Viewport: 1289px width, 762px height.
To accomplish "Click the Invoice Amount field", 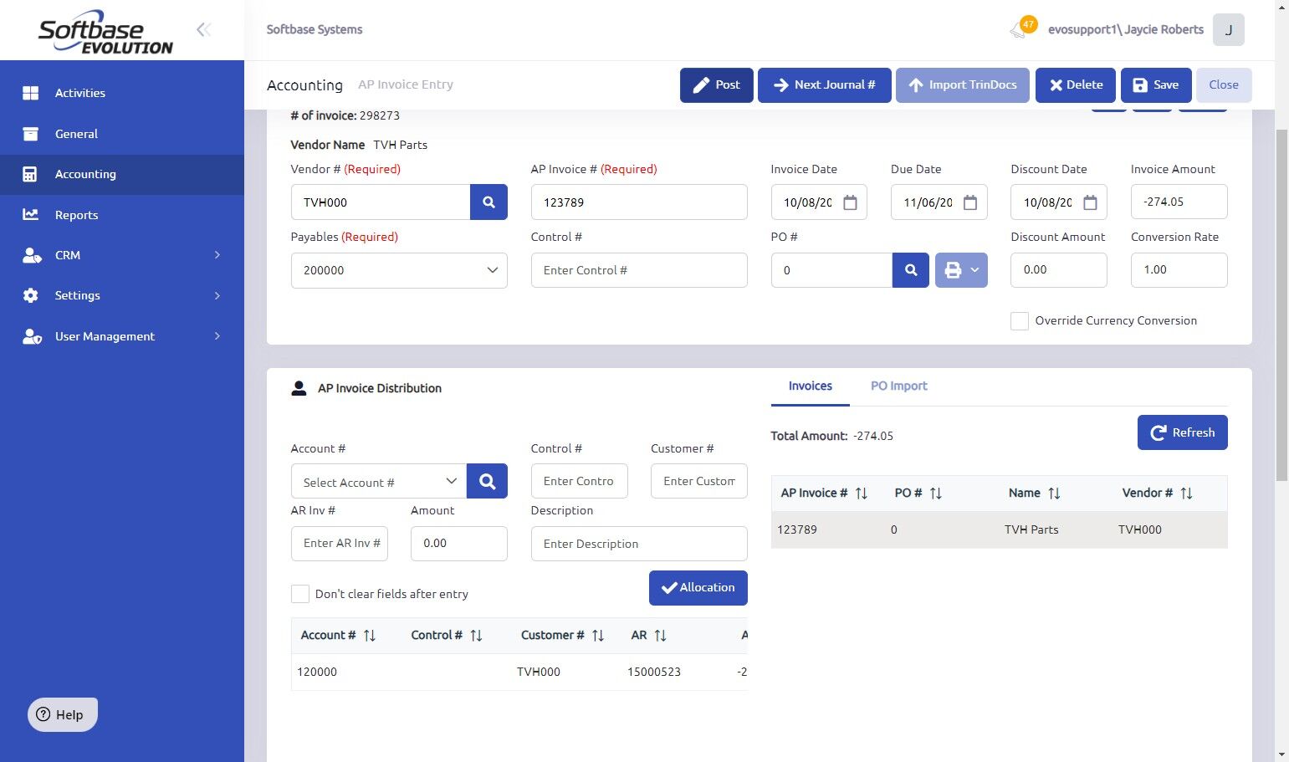I will point(1179,202).
